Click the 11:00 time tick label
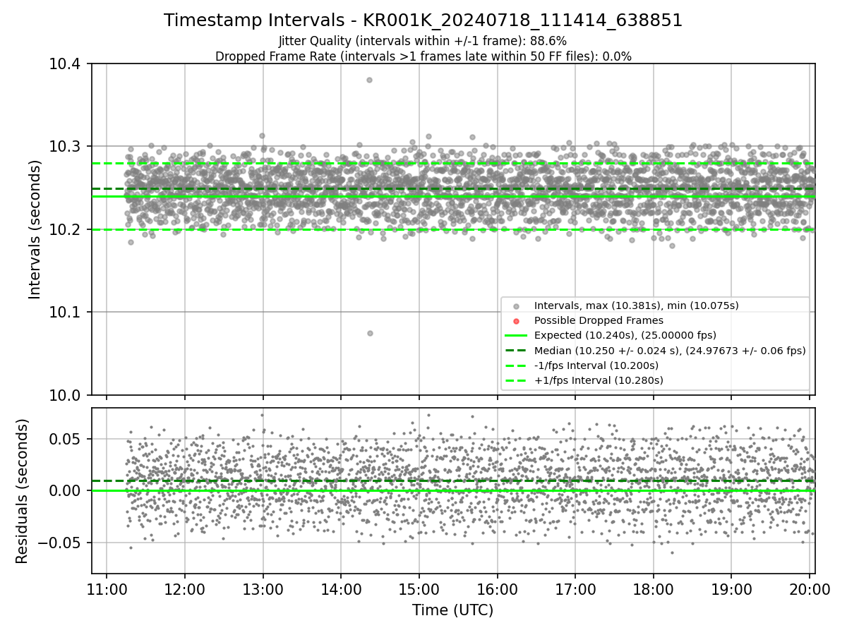The width and height of the screenshot is (847, 635). tap(107, 588)
